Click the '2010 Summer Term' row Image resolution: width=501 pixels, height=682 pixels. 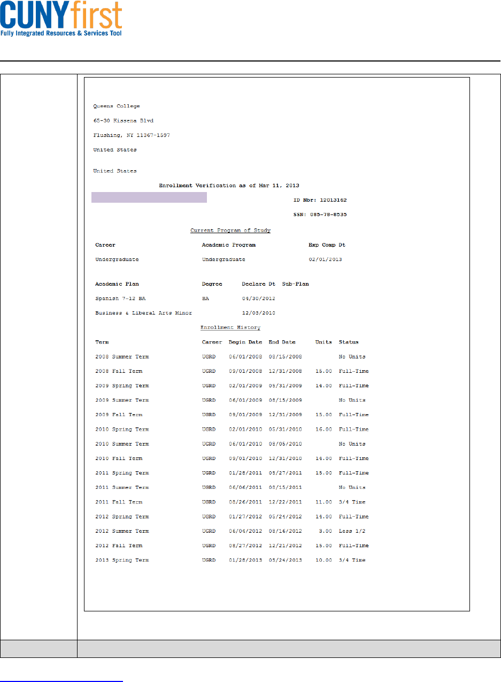[x=232, y=444]
